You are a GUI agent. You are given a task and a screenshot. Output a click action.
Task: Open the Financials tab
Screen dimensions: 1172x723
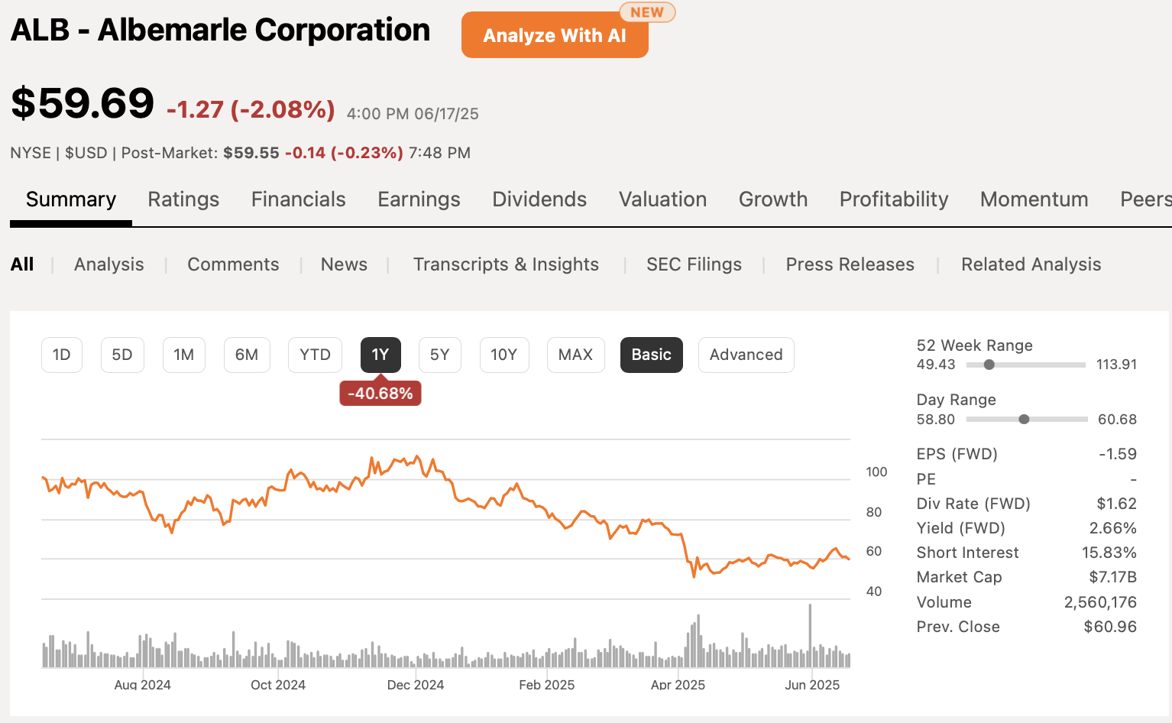[298, 199]
